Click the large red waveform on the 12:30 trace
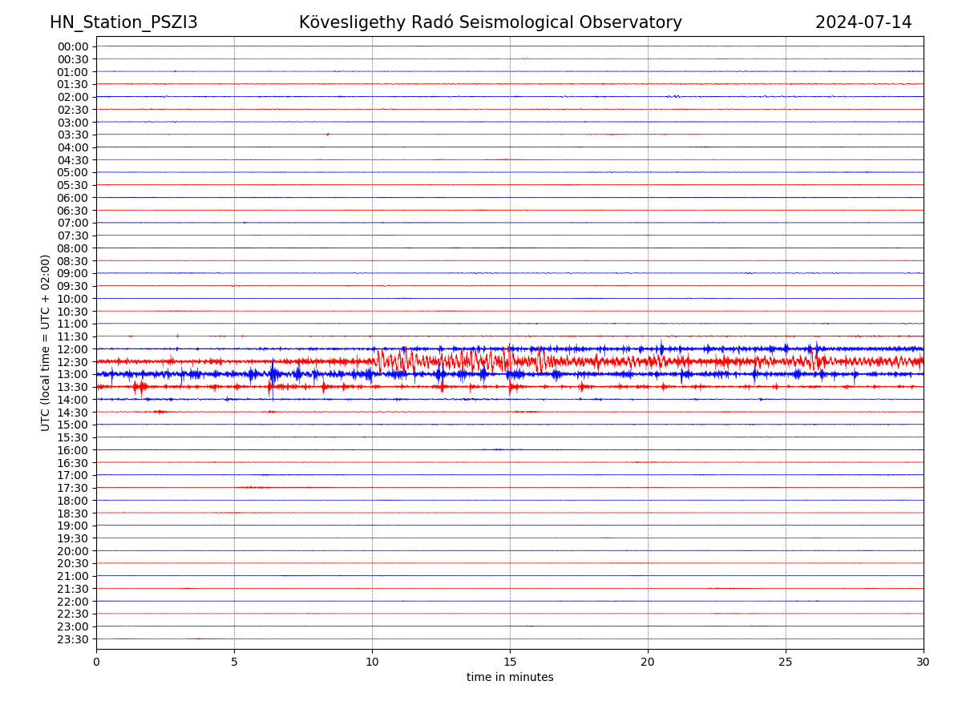The image size is (962, 721). (401, 360)
